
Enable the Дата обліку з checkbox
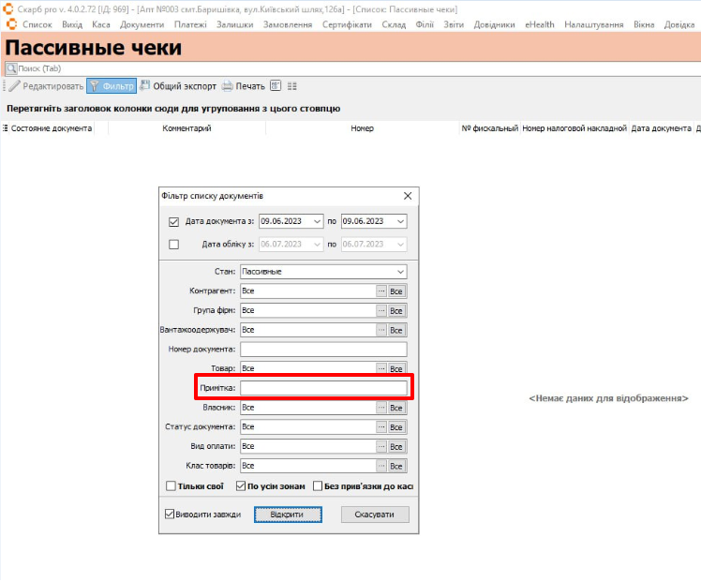point(173,245)
